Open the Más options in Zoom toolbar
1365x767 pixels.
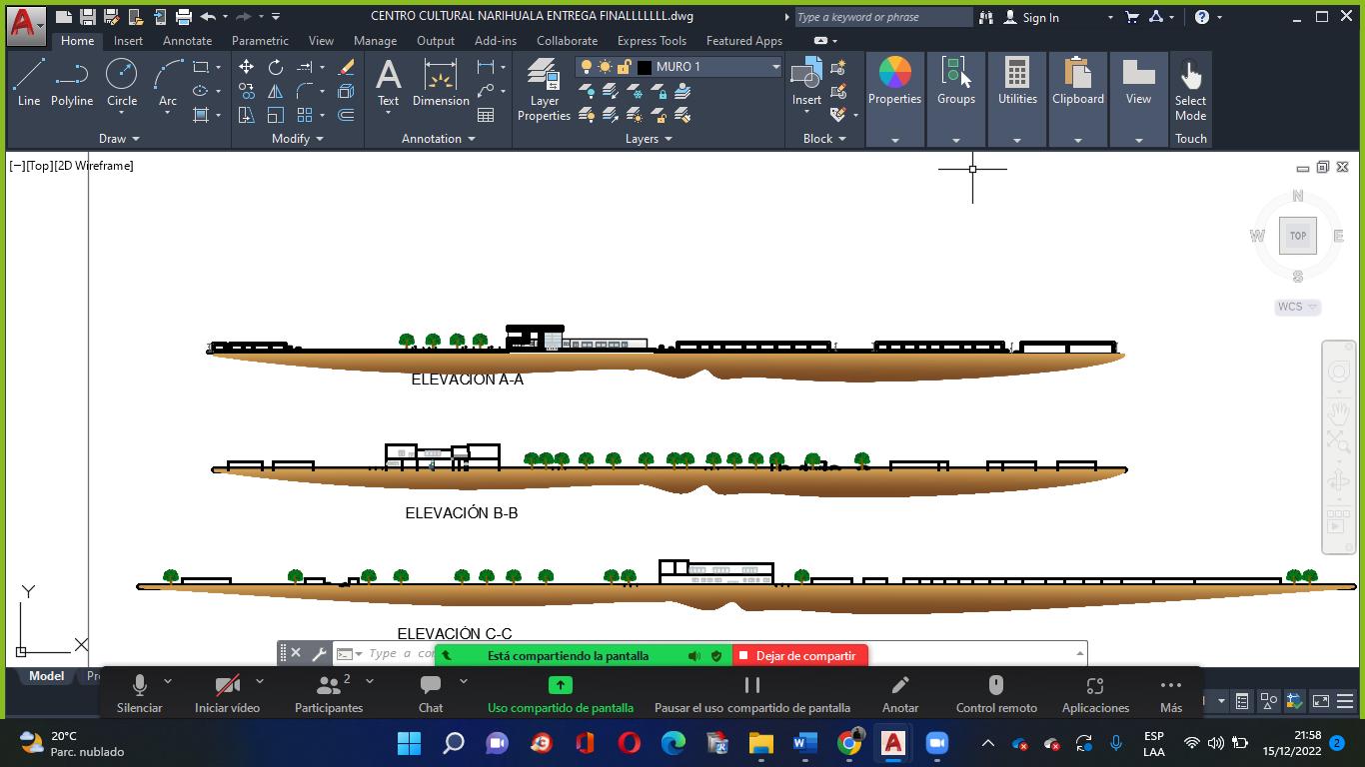[x=1171, y=694]
